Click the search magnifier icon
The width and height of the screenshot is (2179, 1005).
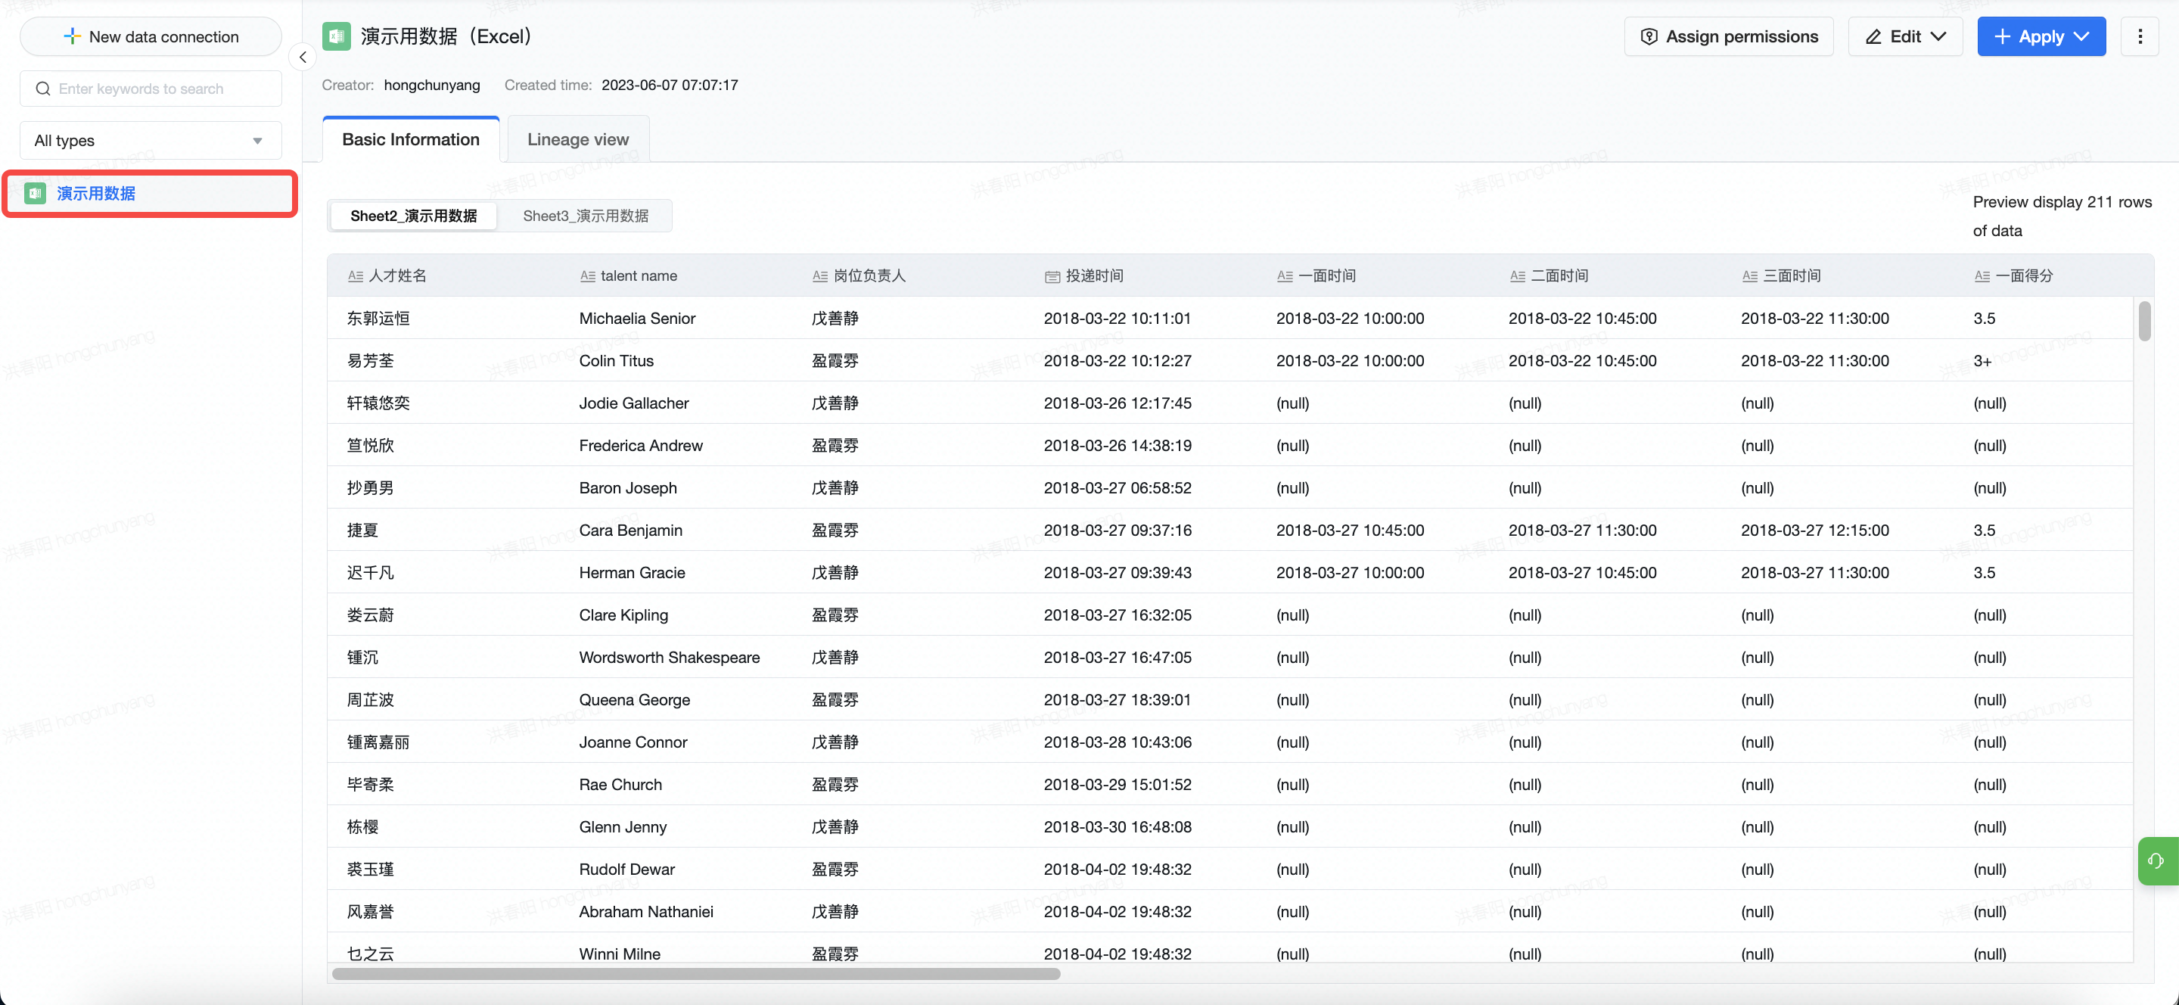43,89
